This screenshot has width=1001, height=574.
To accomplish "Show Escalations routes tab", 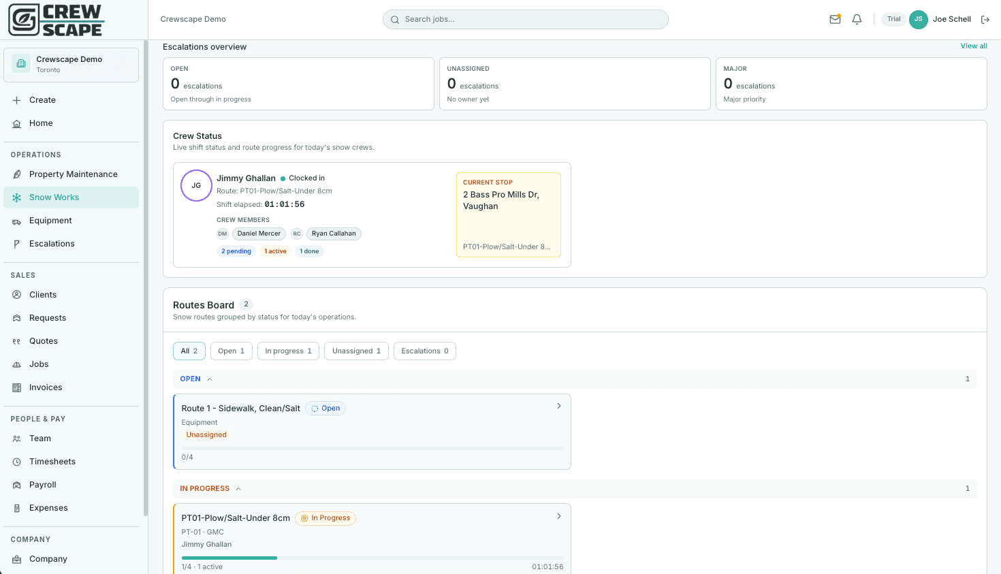I will [x=425, y=351].
